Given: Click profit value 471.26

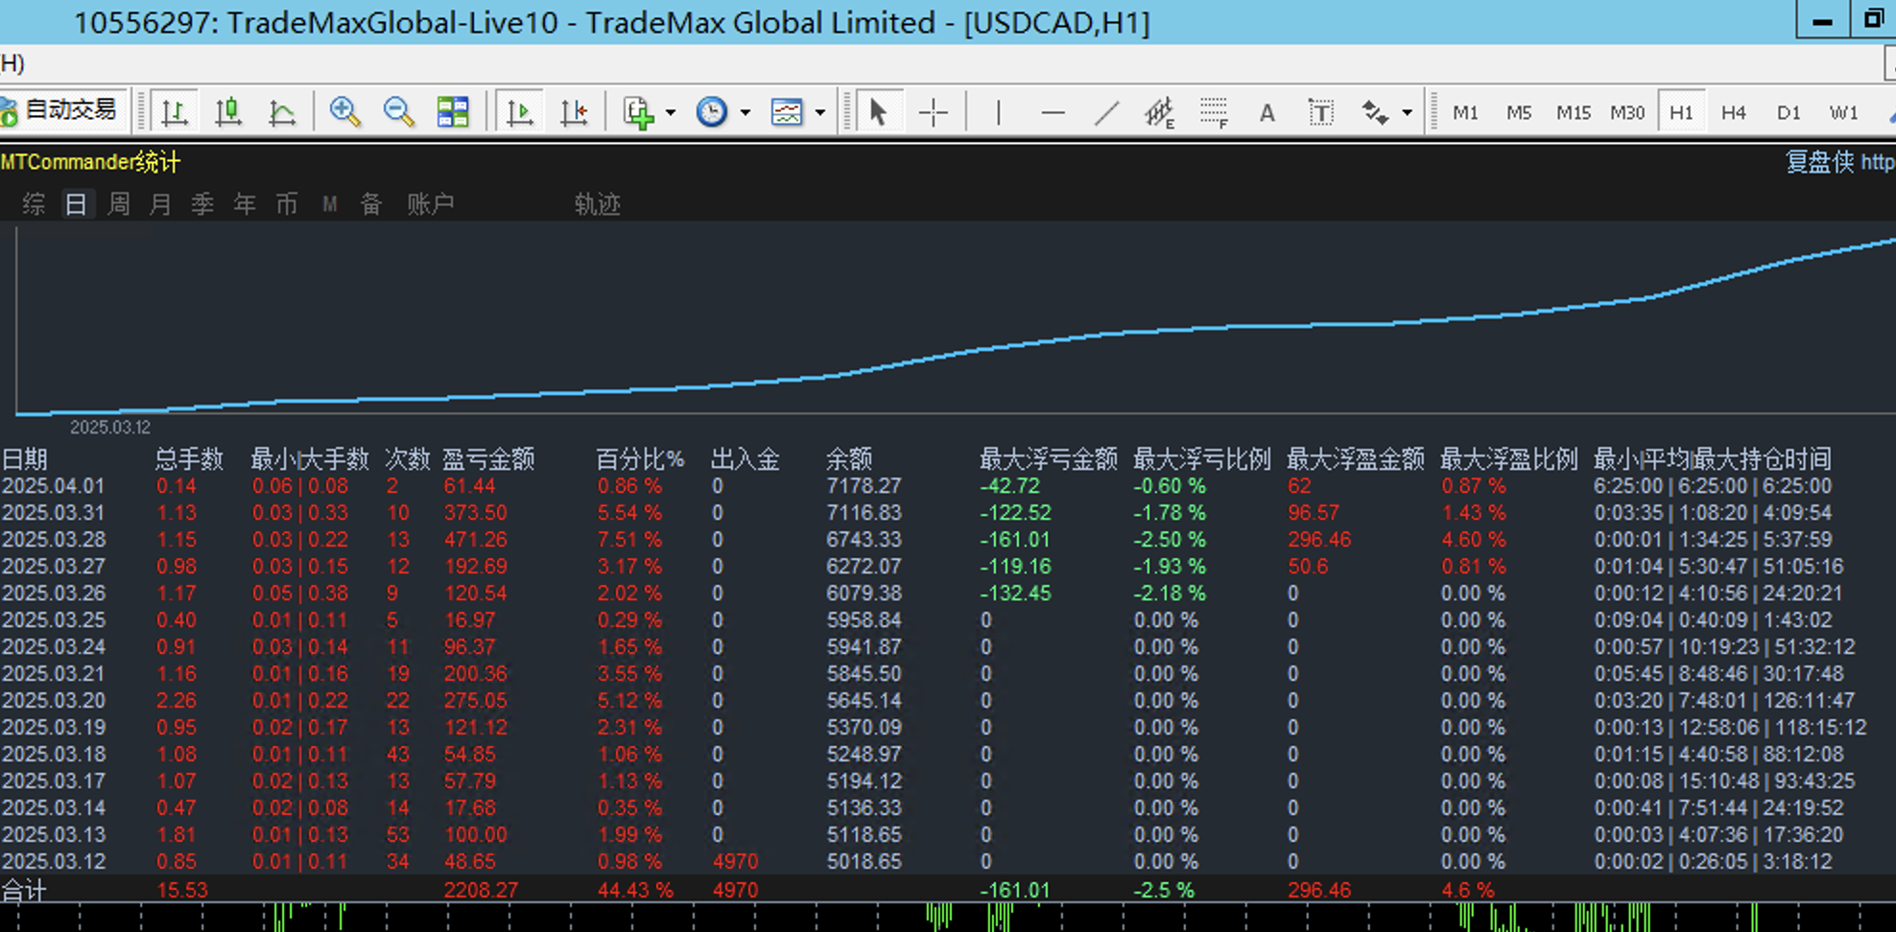Looking at the screenshot, I should point(475,540).
